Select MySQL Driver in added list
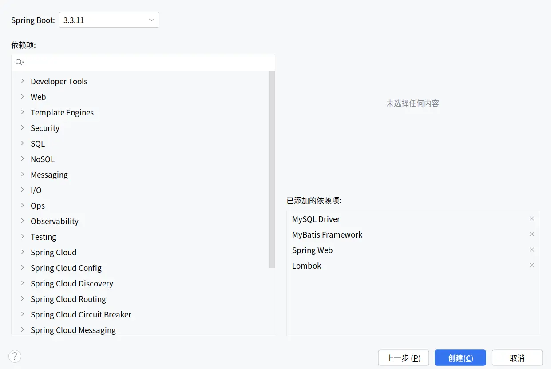The width and height of the screenshot is (551, 369). point(316,219)
